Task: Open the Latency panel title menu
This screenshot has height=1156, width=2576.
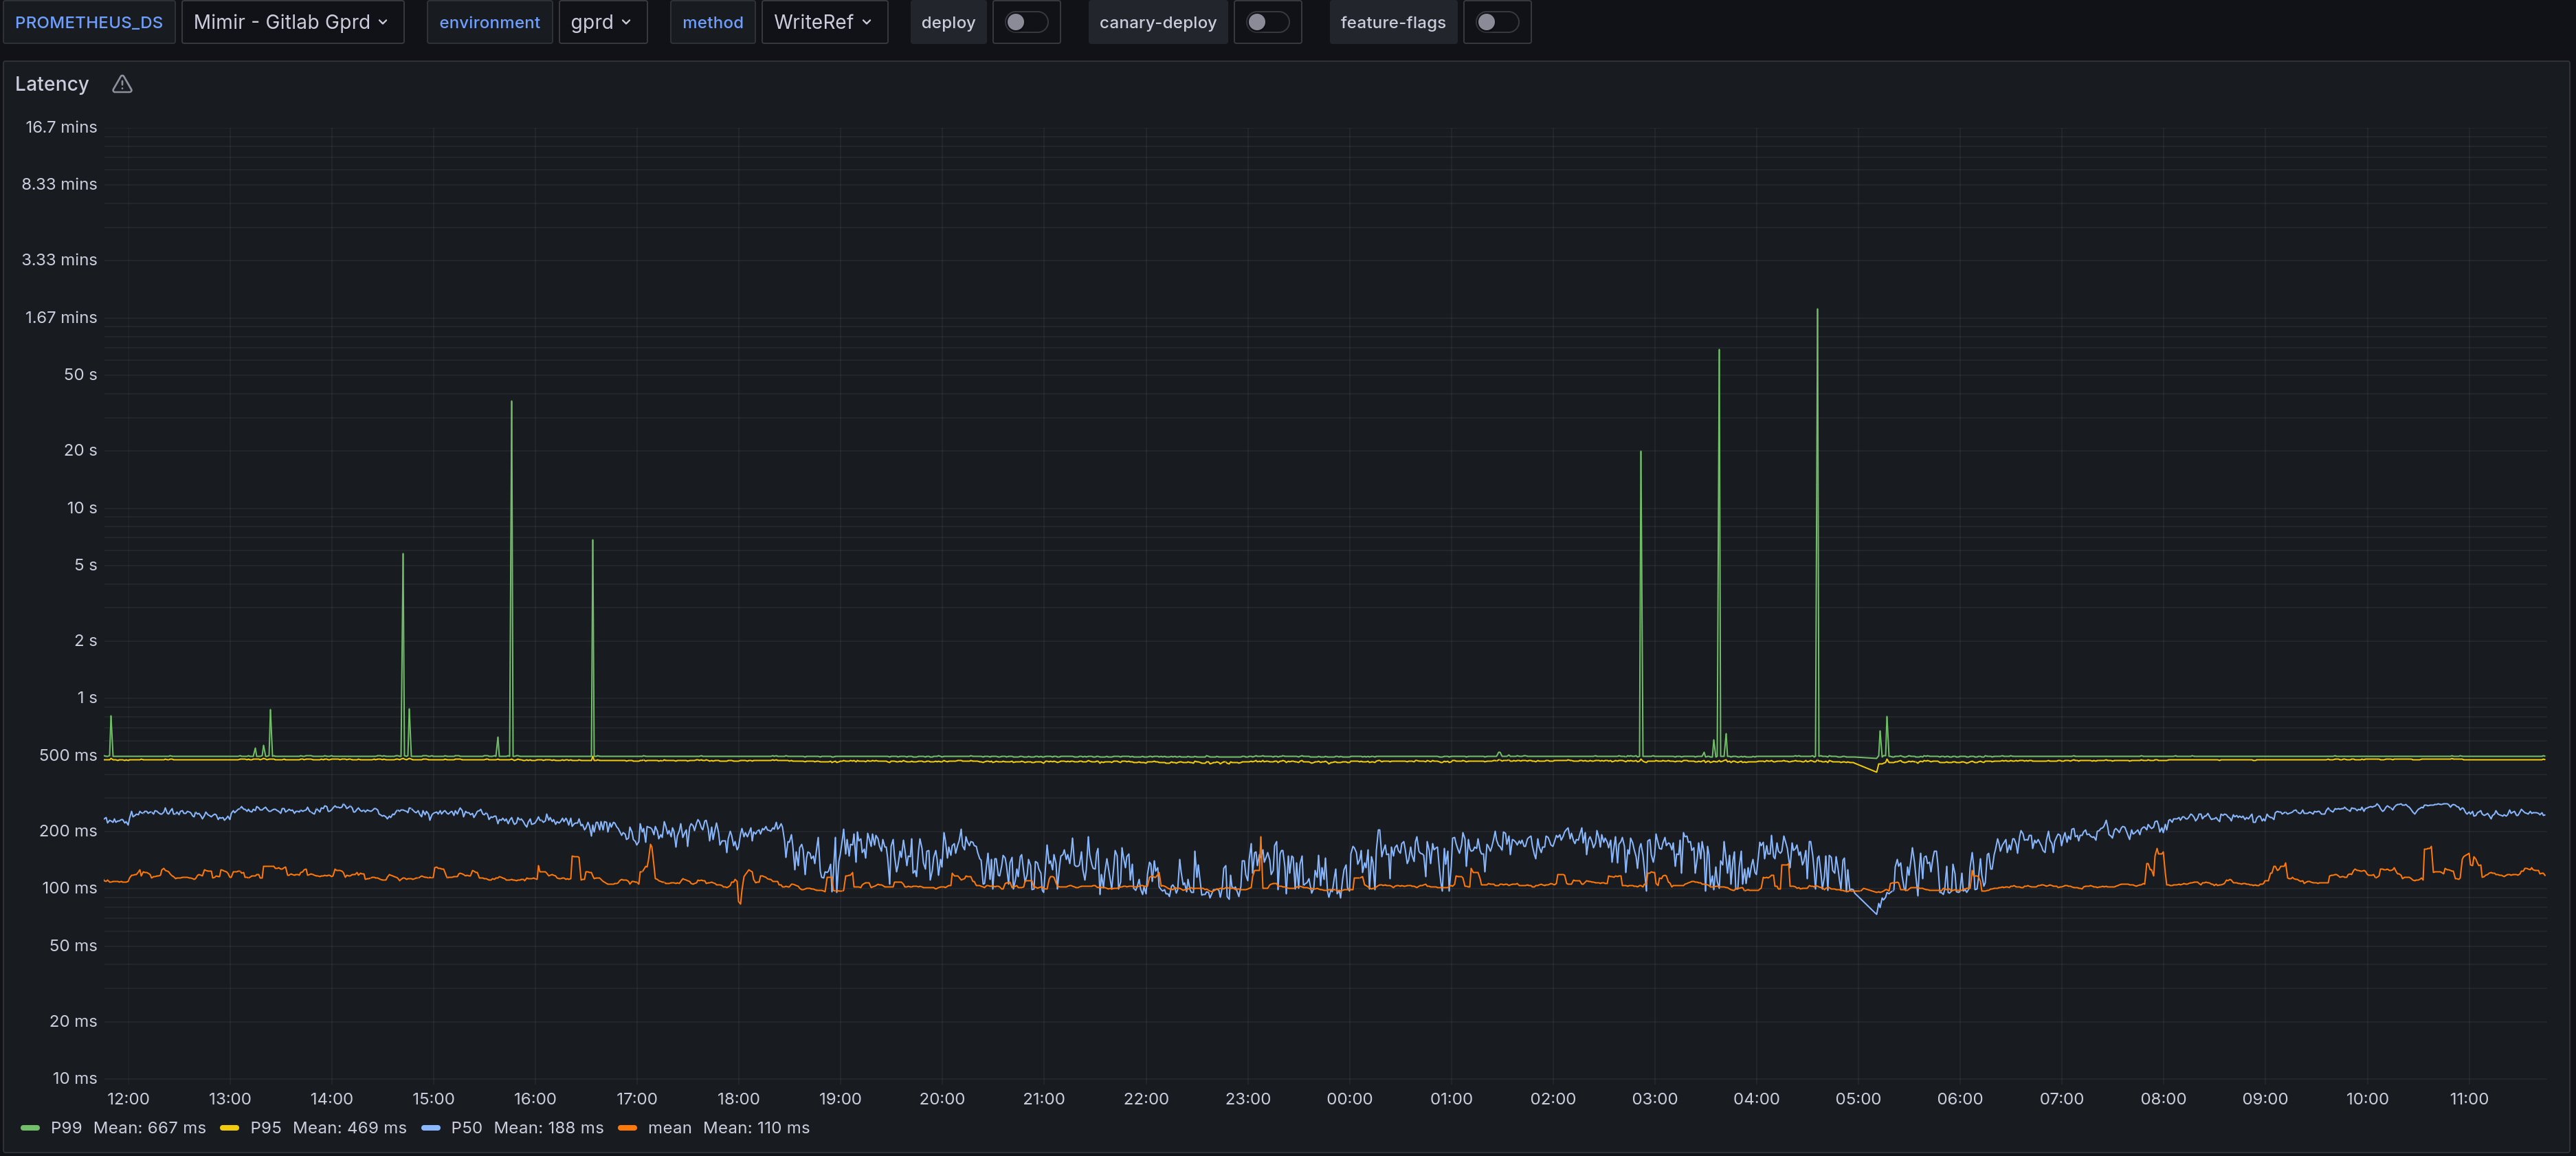Action: coord(52,84)
